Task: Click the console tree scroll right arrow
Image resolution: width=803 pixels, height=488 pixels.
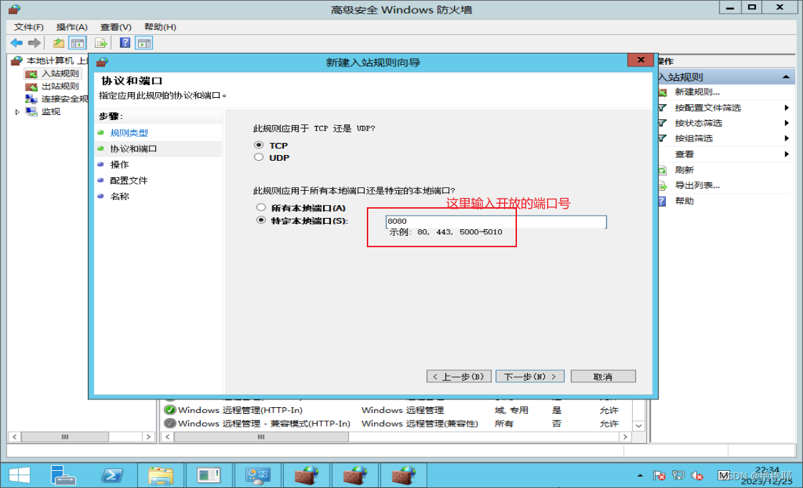Action: coord(148,437)
